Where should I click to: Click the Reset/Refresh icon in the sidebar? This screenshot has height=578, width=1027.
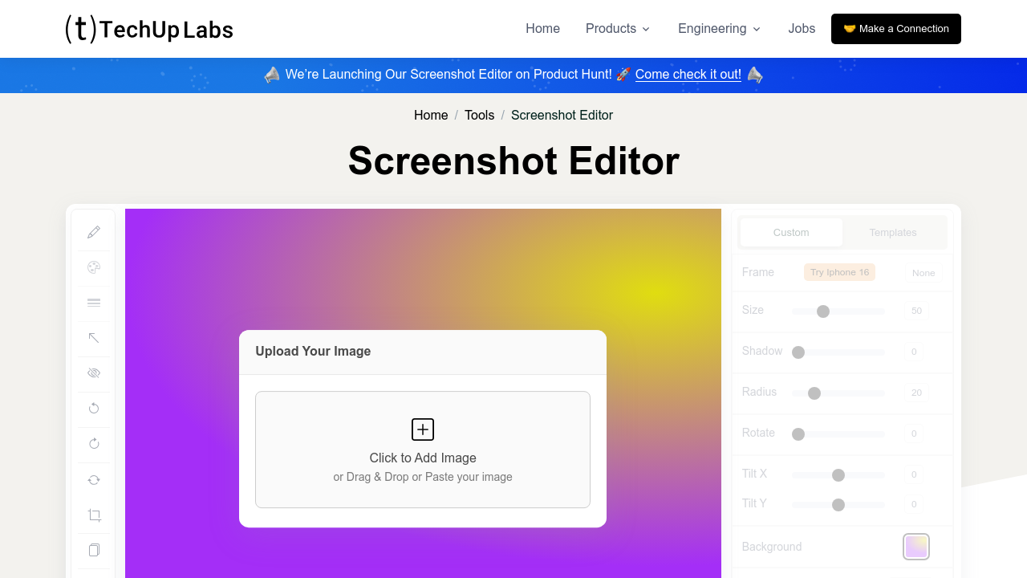pyautogui.click(x=93, y=479)
